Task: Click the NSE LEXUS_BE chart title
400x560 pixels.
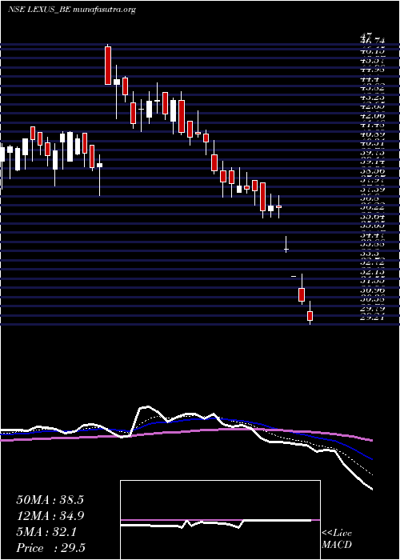Action: click(x=72, y=10)
